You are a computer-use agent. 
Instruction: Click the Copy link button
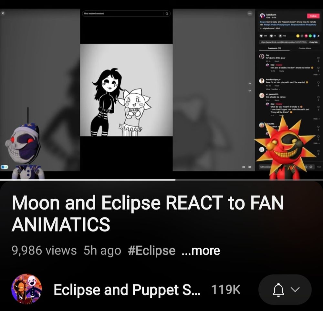coord(313,42)
